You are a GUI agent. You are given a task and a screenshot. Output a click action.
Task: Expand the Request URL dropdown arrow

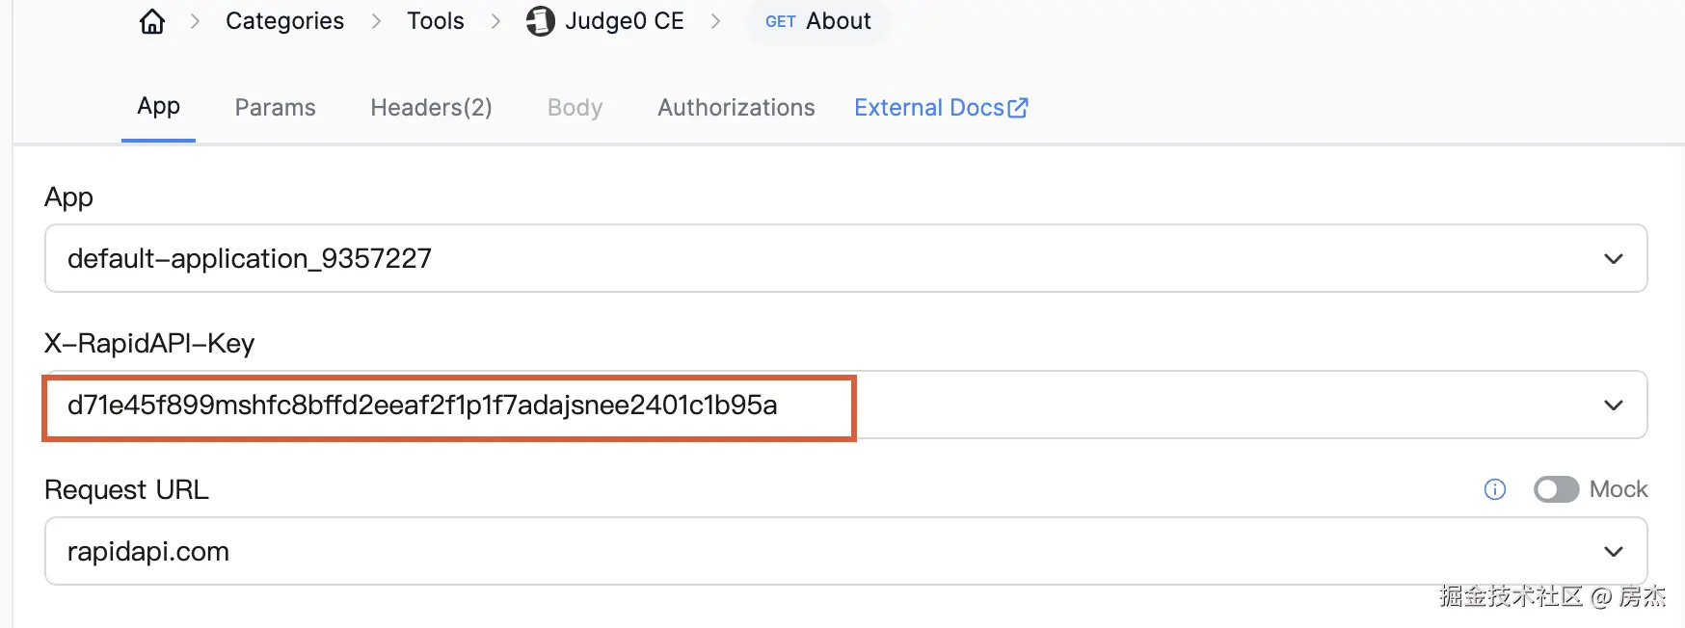click(x=1613, y=551)
